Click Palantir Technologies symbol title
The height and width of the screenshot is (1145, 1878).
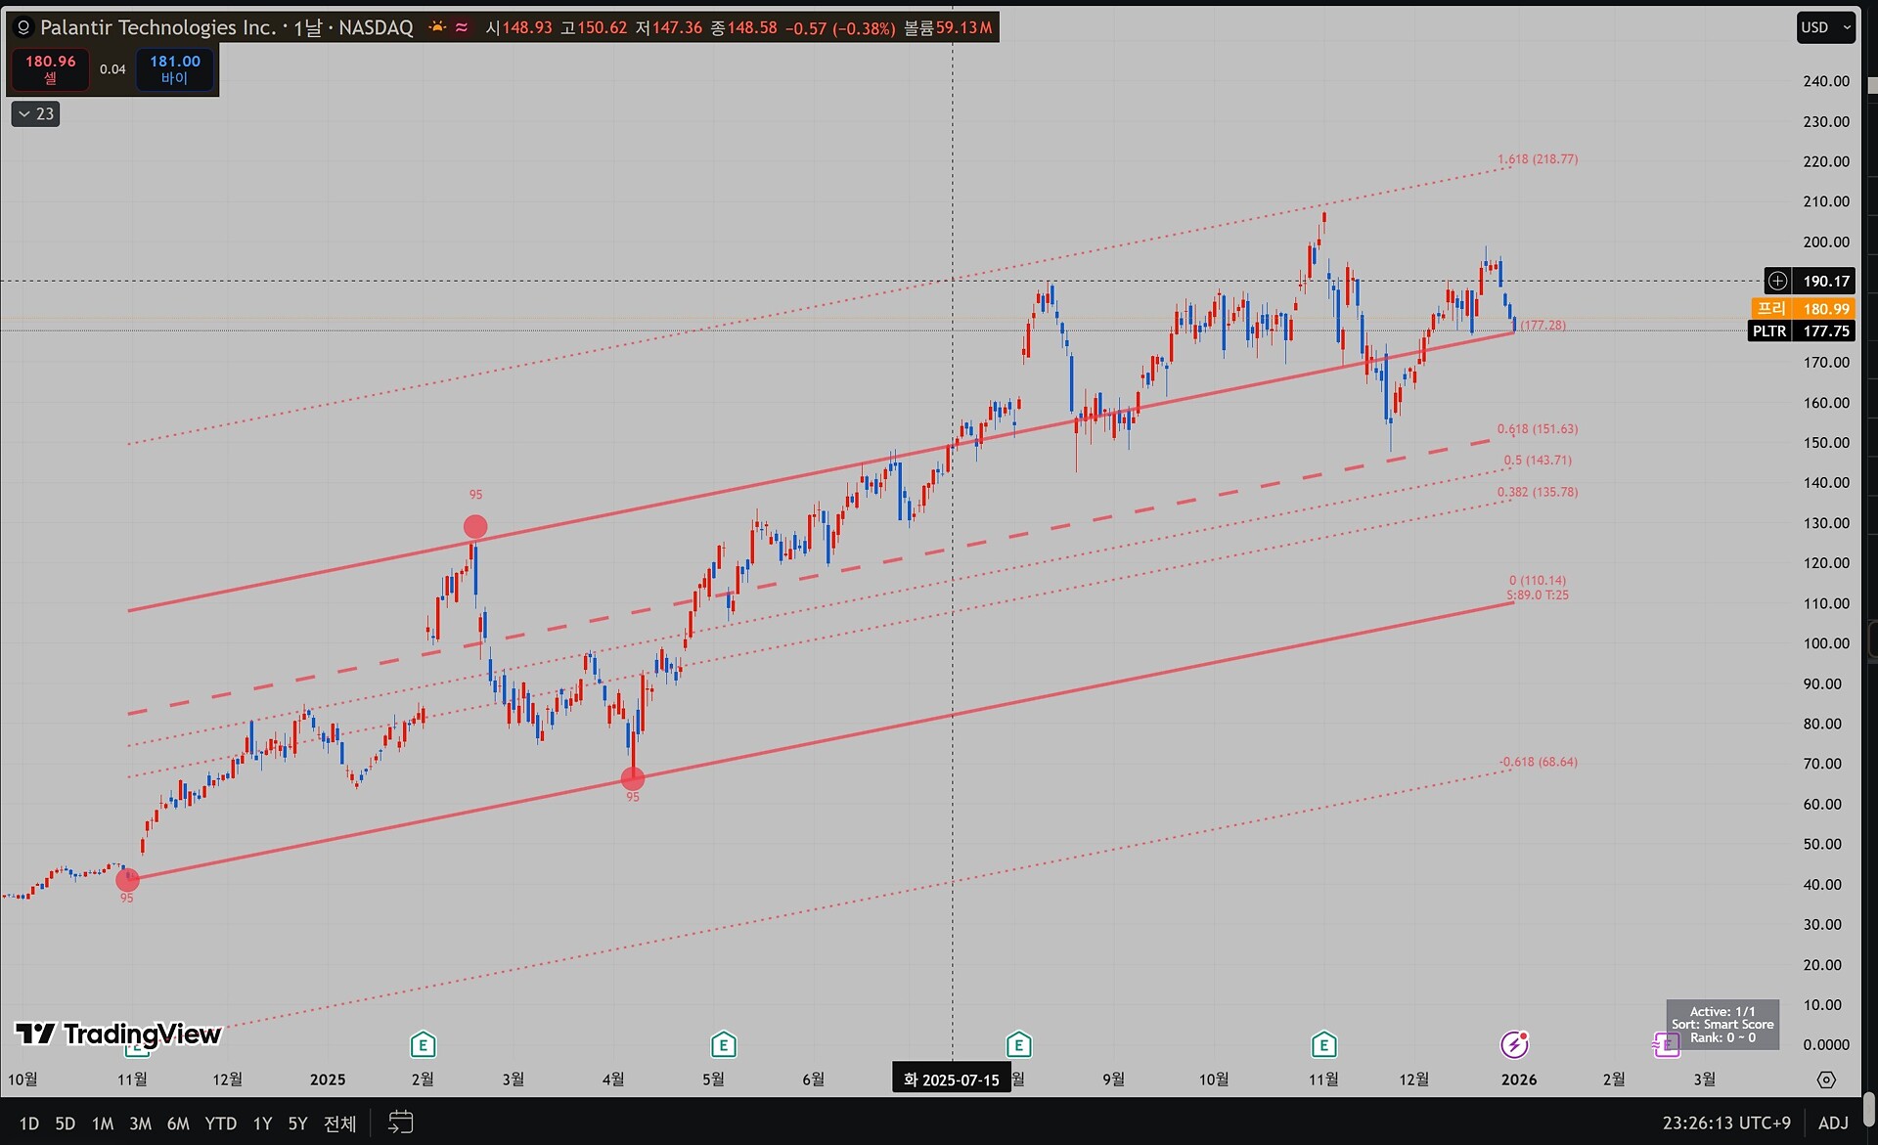tap(157, 27)
